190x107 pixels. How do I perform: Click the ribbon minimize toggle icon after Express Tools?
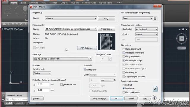(119, 3)
